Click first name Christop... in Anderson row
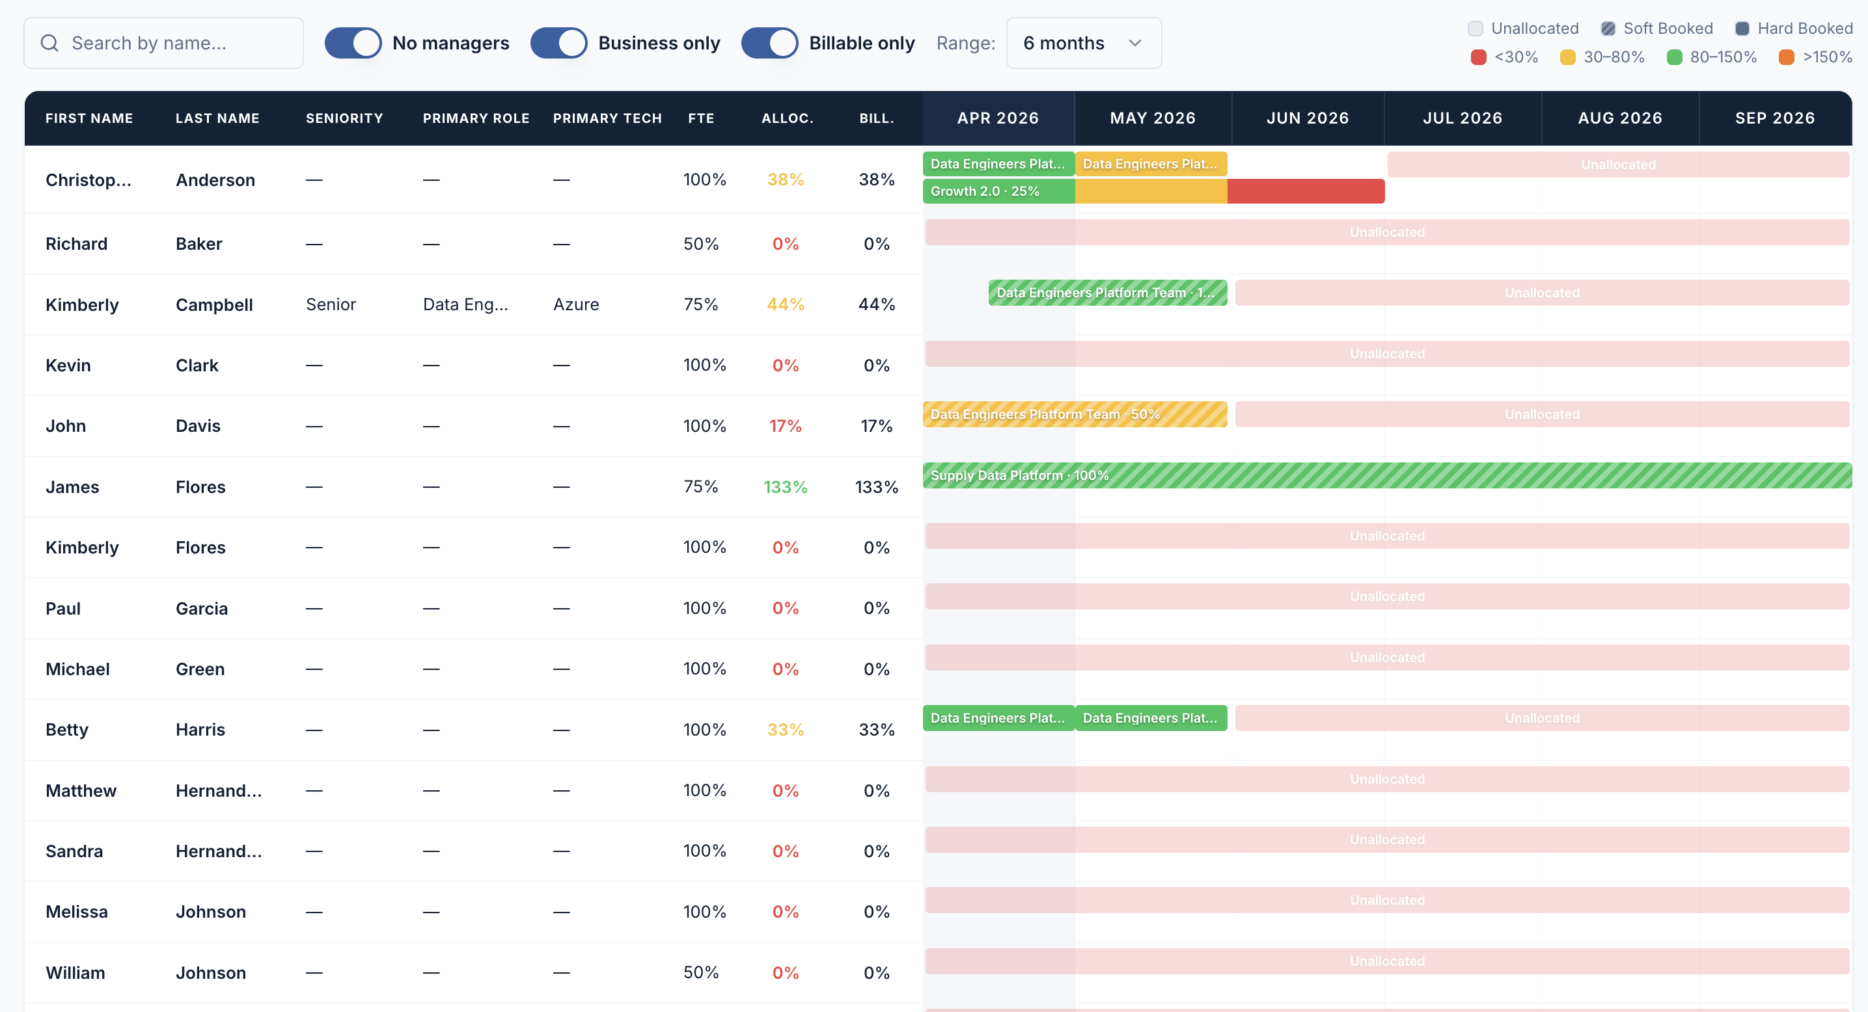1868x1012 pixels. coord(89,180)
